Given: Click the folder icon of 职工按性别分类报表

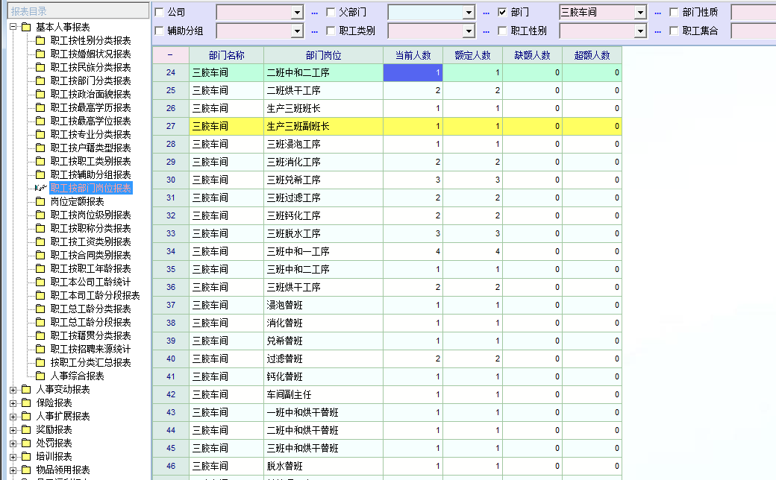Looking at the screenshot, I should 40,40.
